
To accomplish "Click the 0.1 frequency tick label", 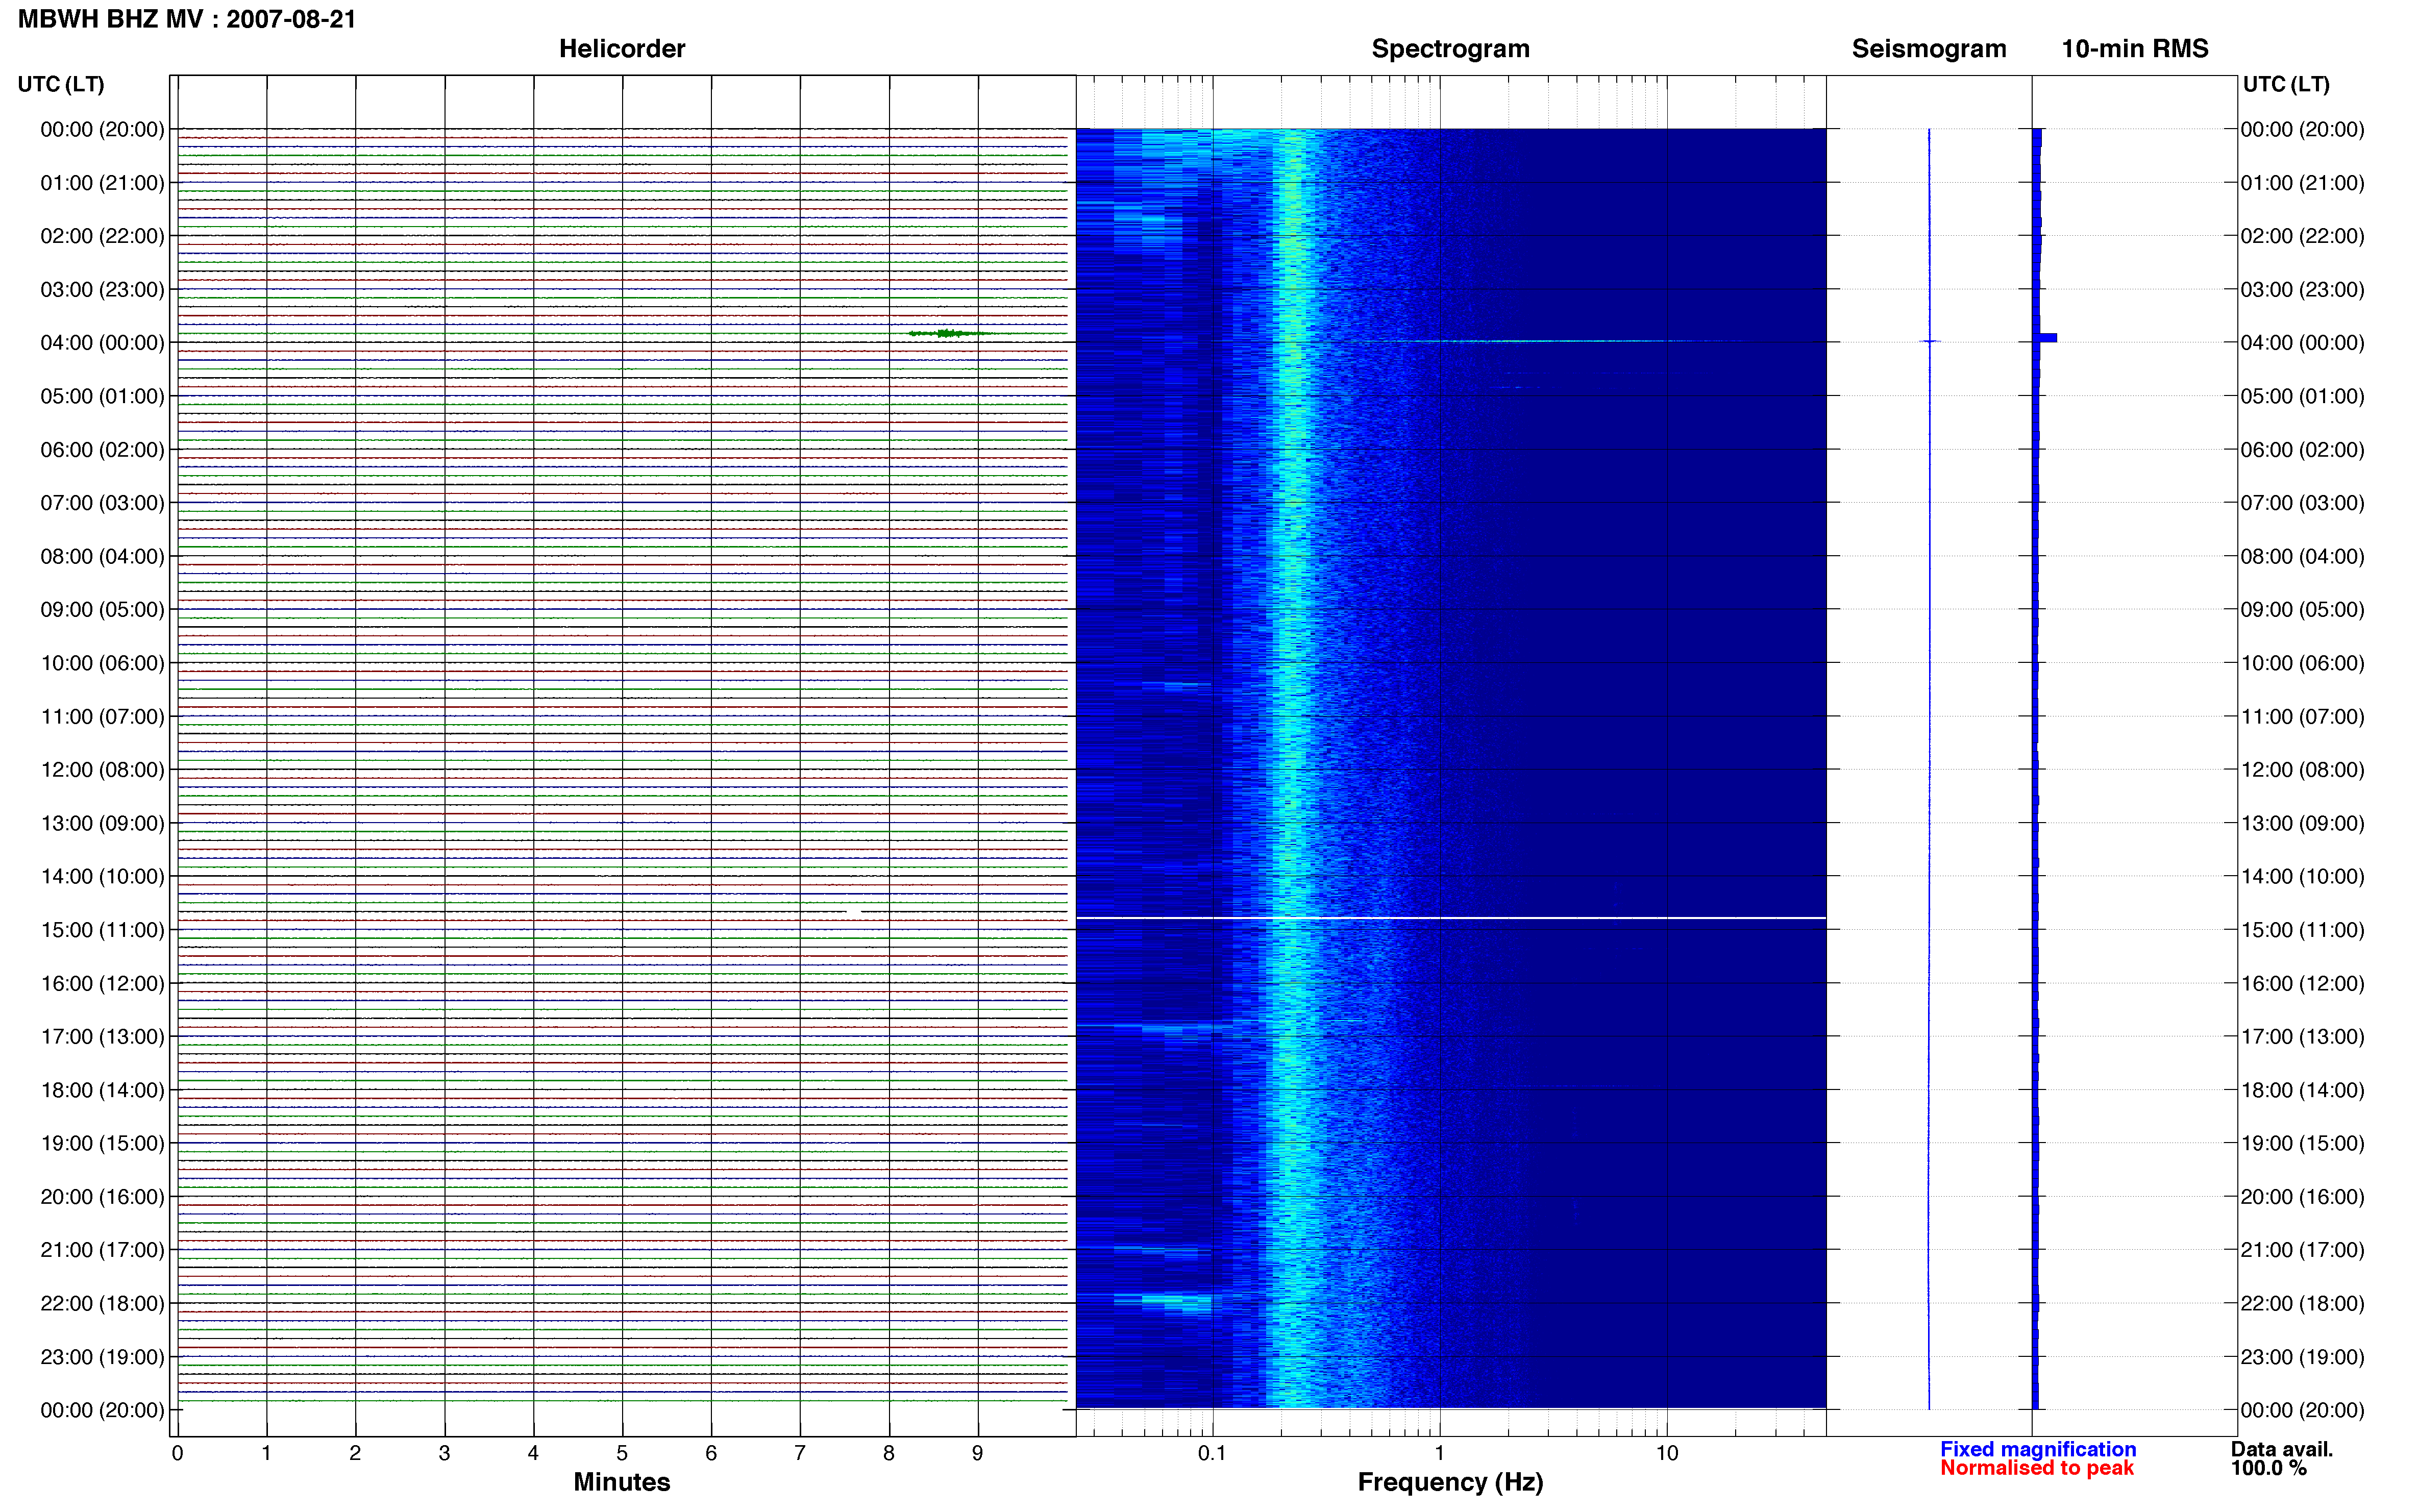I will (1212, 1453).
